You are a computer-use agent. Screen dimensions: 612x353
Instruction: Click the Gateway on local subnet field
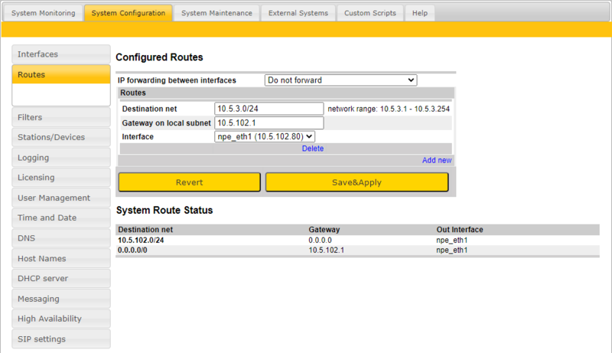[269, 123]
